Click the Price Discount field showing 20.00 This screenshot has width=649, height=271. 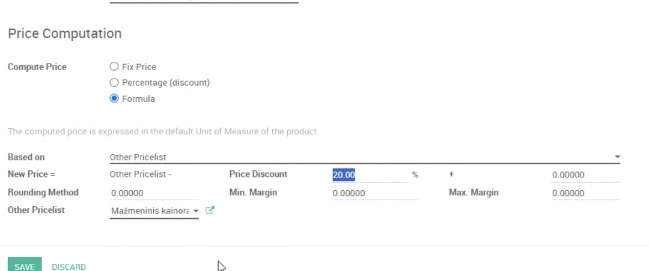tap(369, 175)
